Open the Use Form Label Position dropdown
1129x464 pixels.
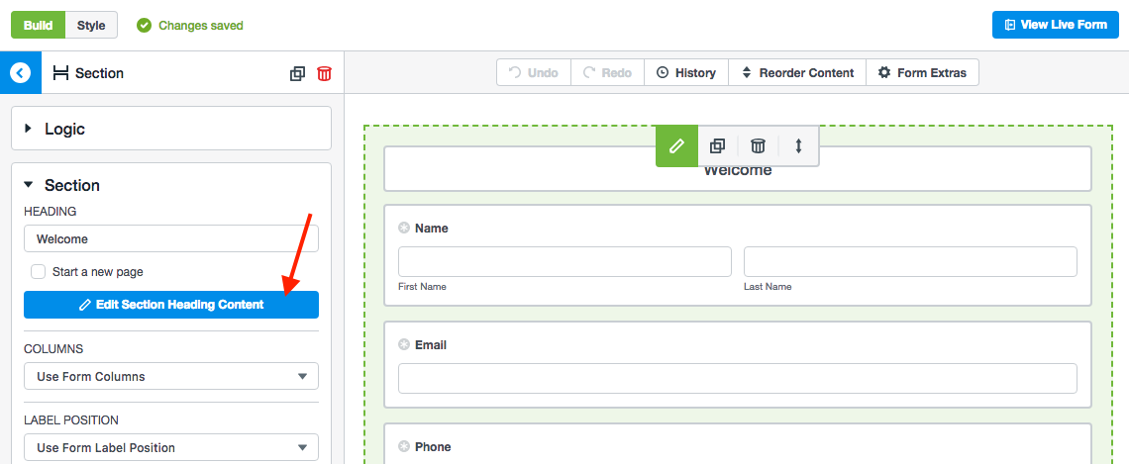coord(171,448)
